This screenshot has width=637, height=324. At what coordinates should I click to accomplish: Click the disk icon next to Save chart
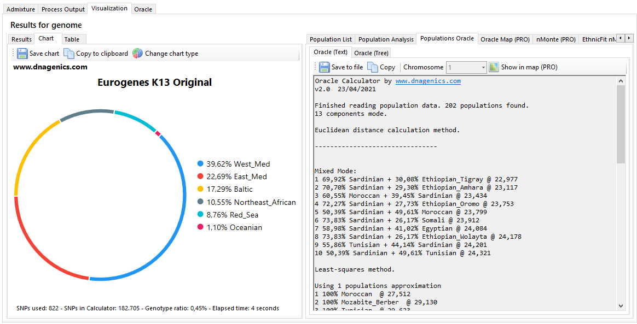pos(22,53)
